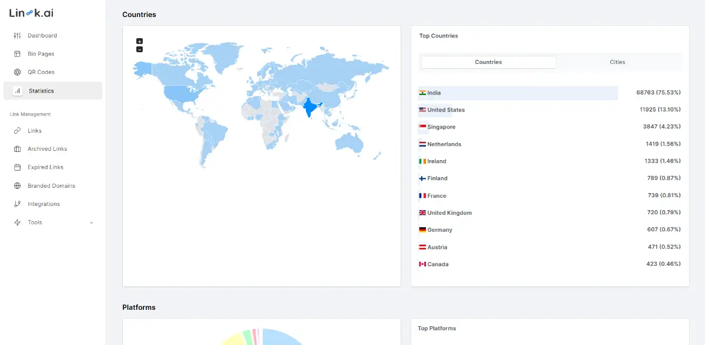Click the Archived Links briefcase icon
Image resolution: width=705 pixels, height=345 pixels.
tap(17, 149)
